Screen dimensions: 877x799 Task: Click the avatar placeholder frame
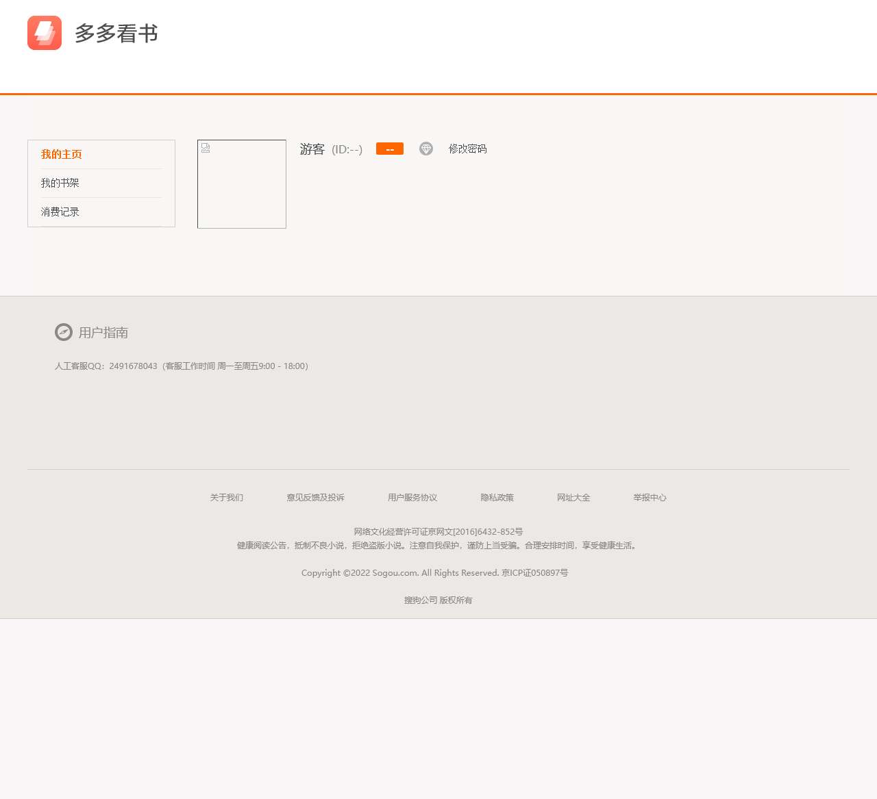pyautogui.click(x=241, y=183)
